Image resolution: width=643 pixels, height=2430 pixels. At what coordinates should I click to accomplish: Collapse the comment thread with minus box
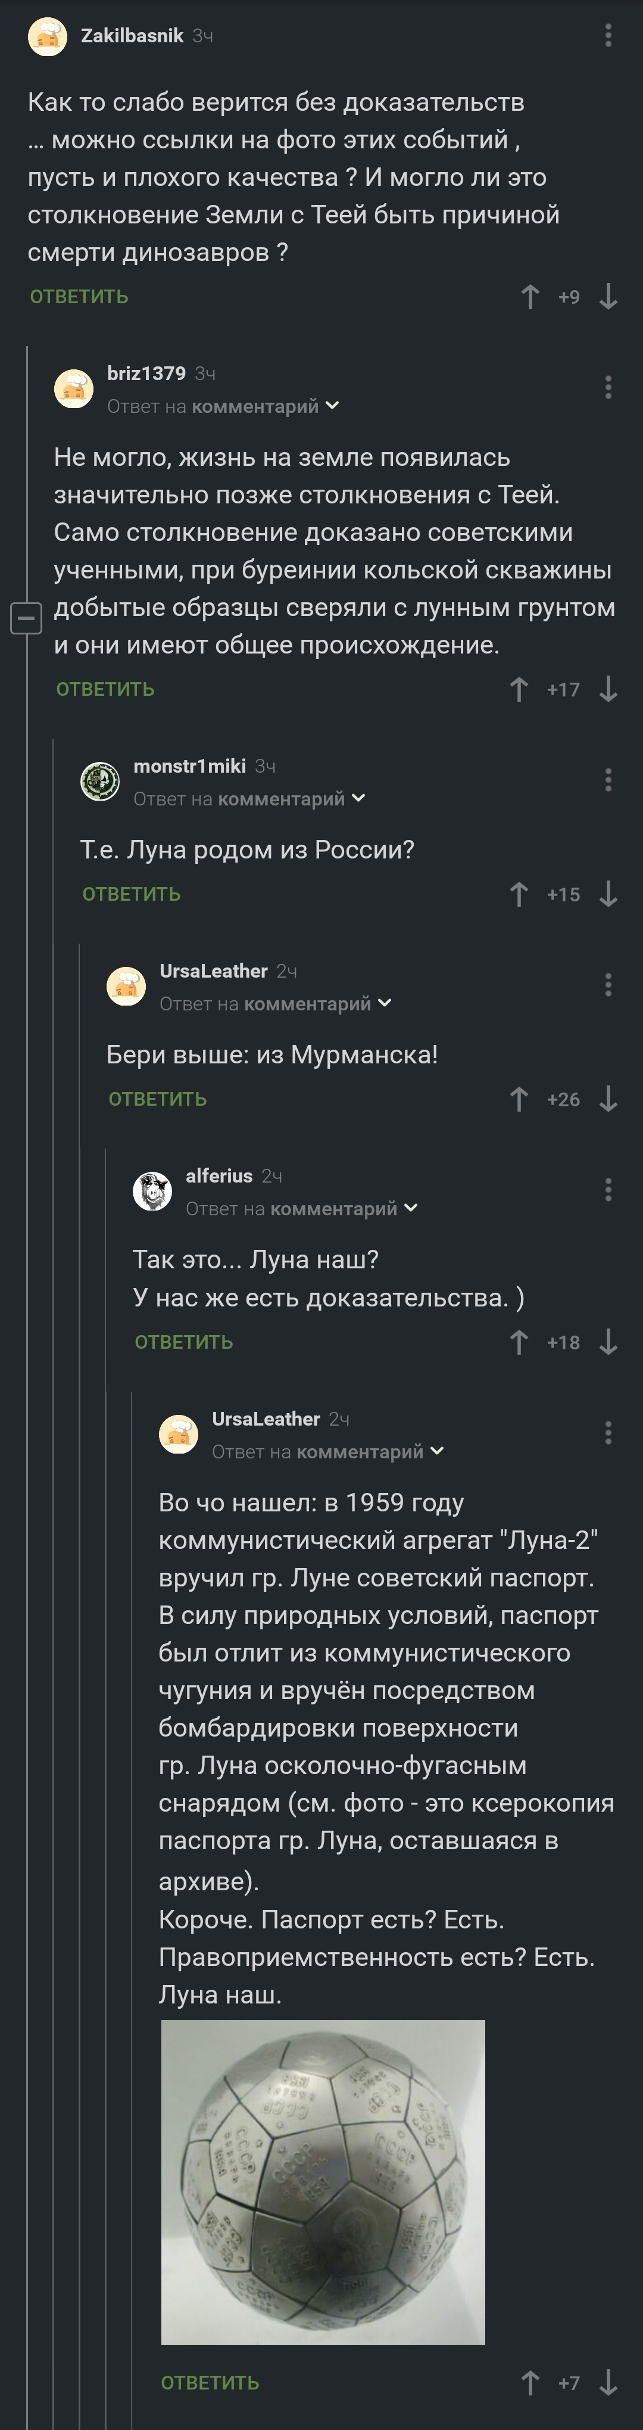click(x=26, y=618)
